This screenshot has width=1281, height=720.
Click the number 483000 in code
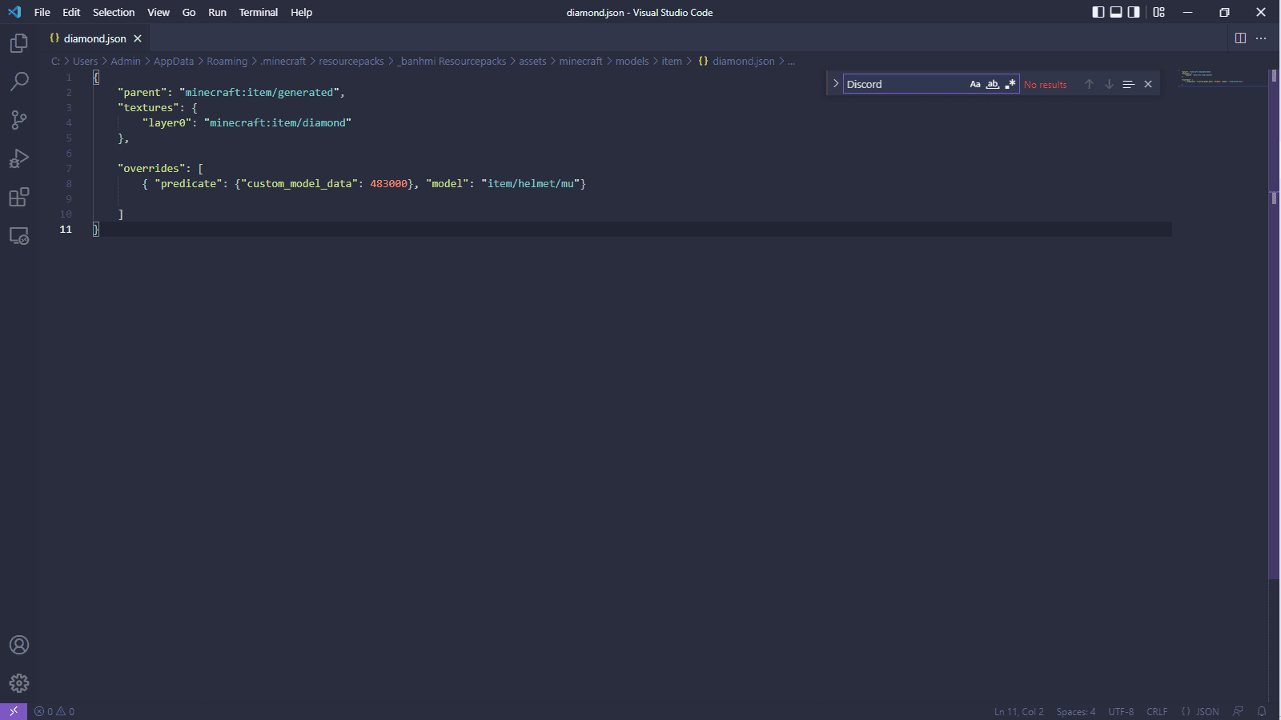(x=389, y=184)
